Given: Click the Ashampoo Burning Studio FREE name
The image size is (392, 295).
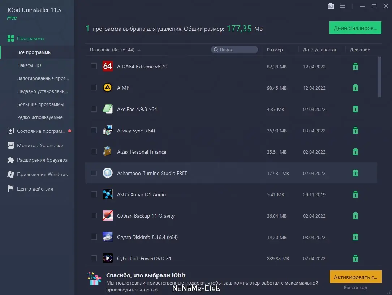Looking at the screenshot, I should (x=152, y=173).
